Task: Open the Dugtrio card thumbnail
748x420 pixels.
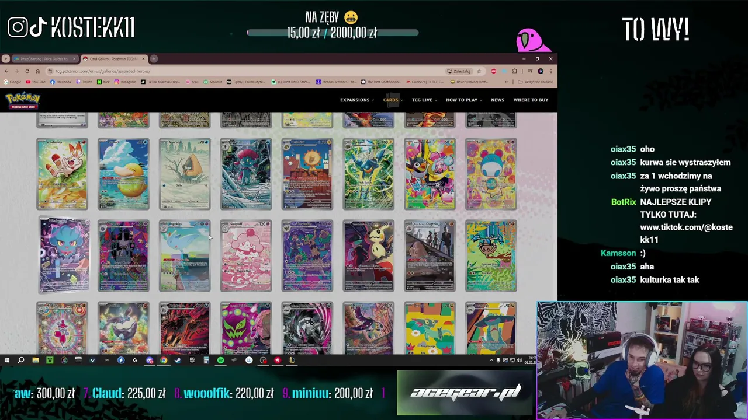Action: pyautogui.click(x=430, y=256)
